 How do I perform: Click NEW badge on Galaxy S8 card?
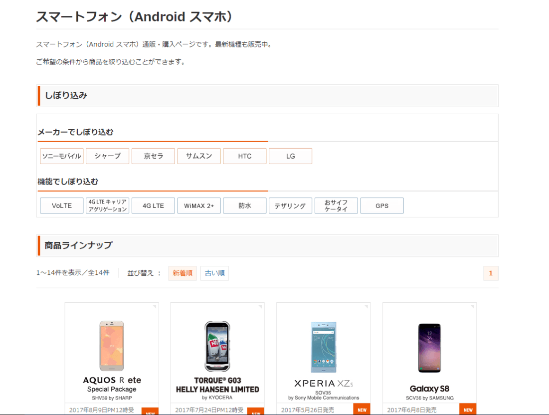click(468, 410)
